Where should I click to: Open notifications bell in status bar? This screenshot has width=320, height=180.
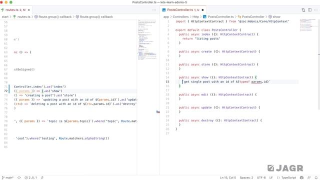point(316,177)
